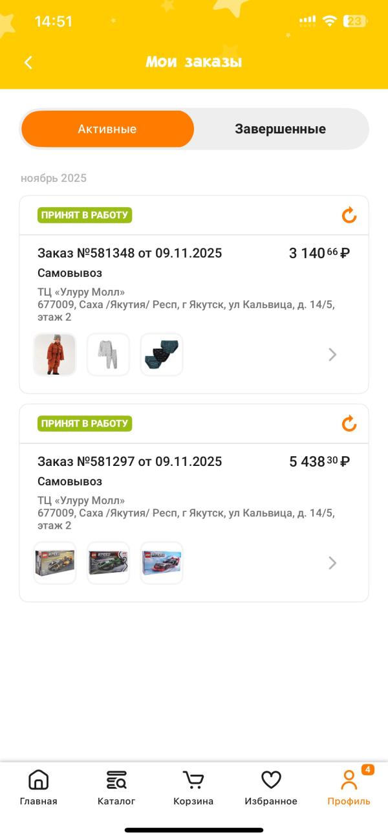Screen dimensions: 388x840
Task: Expand order №581348 details chevron
Action: (x=332, y=355)
